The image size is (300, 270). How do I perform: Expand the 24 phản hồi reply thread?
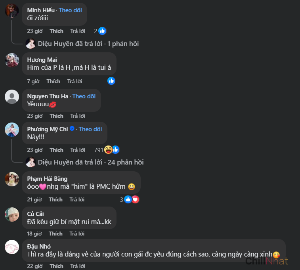click(x=91, y=163)
